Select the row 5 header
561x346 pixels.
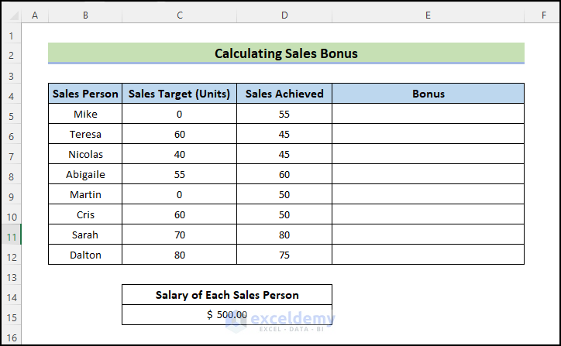pos(11,115)
